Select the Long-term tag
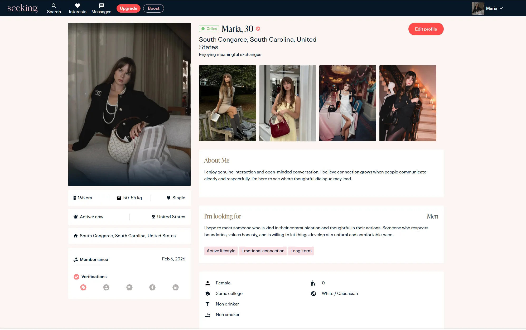 click(301, 251)
